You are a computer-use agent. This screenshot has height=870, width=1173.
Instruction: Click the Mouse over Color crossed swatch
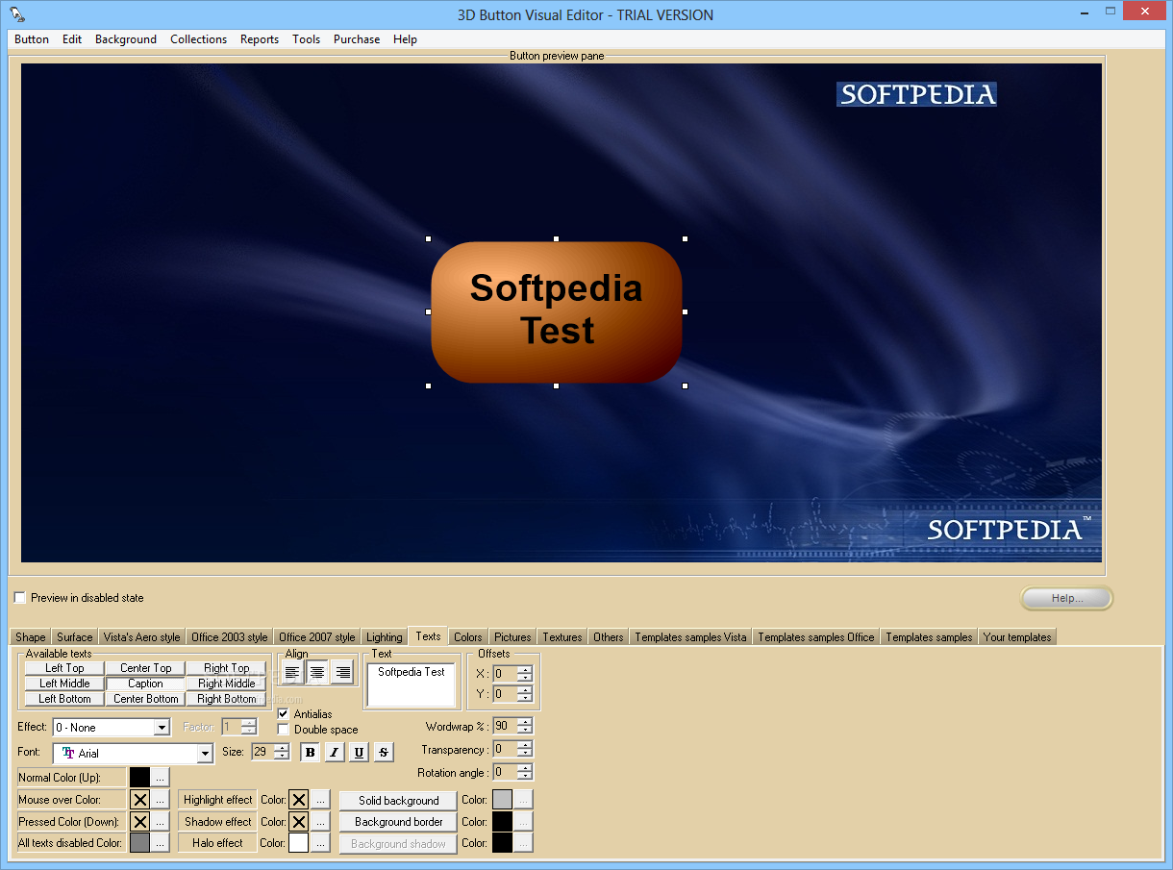(x=139, y=799)
